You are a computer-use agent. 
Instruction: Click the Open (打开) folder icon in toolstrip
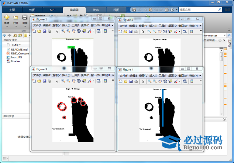pos(16,17)
